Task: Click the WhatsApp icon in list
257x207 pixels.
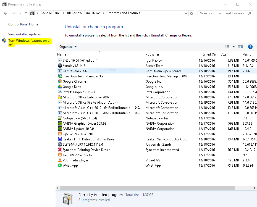Action: [x=60, y=165]
